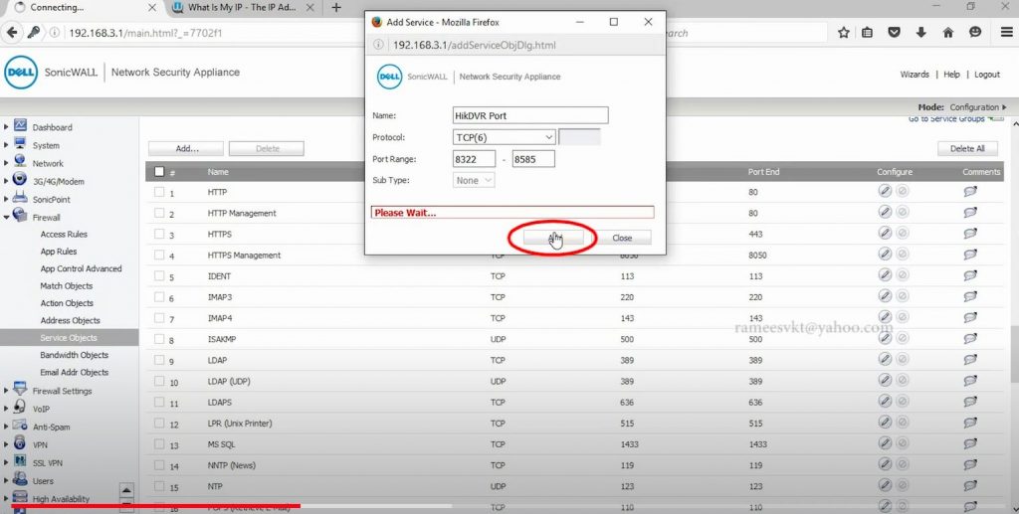Screen dimensions: 1019x514
Task: Expand the 3G/4G/Modem section
Action: coord(7,181)
